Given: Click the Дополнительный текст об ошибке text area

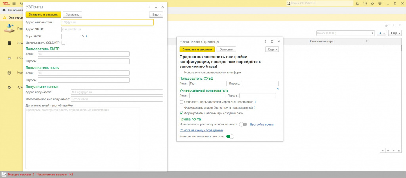Looking at the screenshot, I should (x=82, y=138).
